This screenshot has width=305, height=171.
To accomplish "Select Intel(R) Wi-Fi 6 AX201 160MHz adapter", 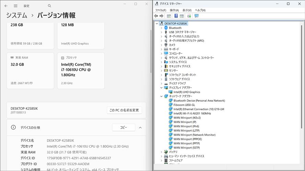I will (x=192, y=114).
